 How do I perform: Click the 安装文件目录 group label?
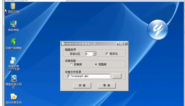(73, 72)
